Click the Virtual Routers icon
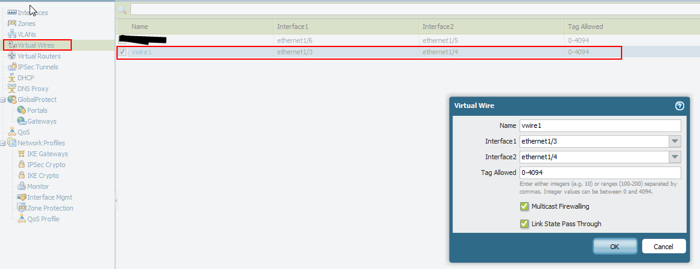The image size is (700, 269). pos(11,56)
